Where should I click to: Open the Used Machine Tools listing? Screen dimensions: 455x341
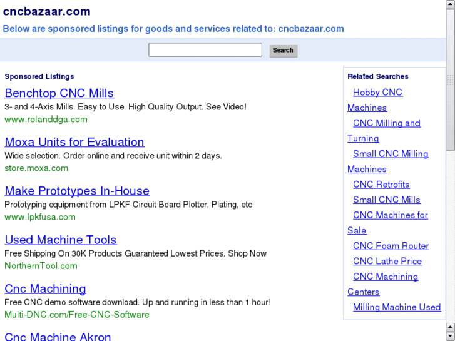[61, 240]
